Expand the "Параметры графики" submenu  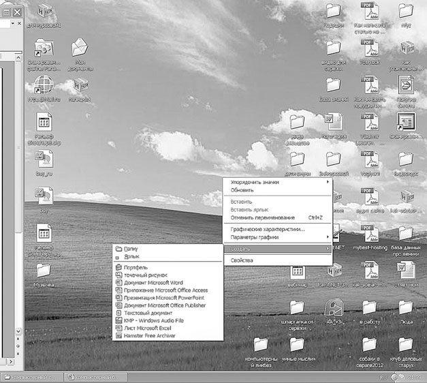(x=278, y=237)
